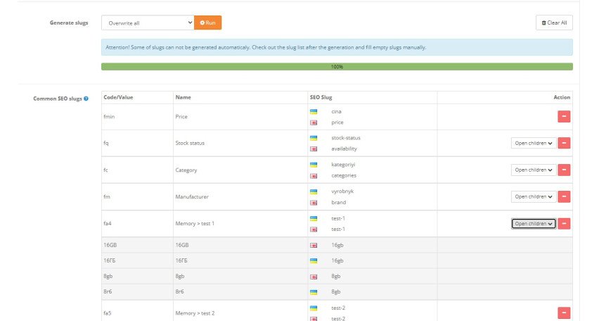Click the Ukrainian flag beside kategoriyi

314,165
